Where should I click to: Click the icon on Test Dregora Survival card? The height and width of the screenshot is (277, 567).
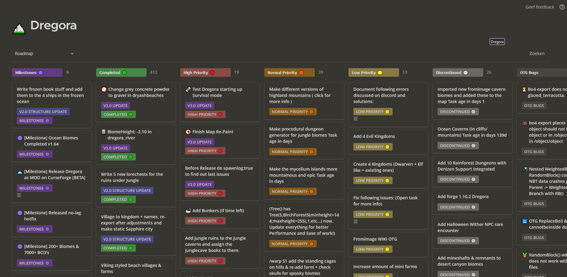(x=188, y=89)
